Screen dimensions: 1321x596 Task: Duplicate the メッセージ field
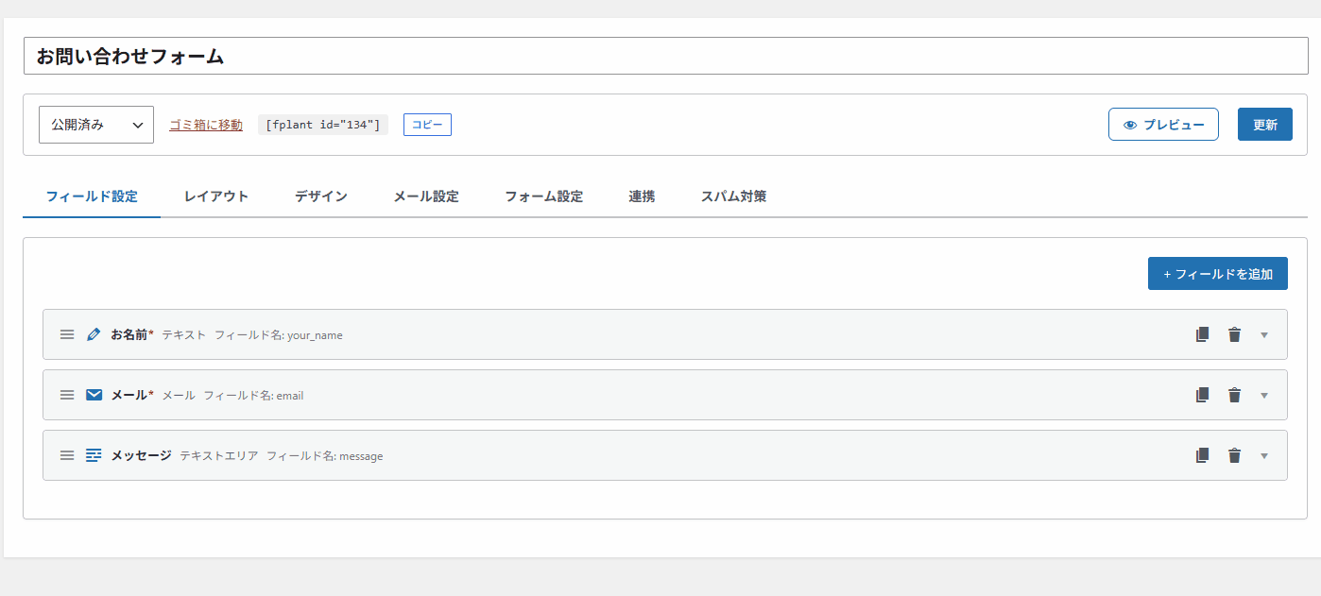pyautogui.click(x=1202, y=455)
